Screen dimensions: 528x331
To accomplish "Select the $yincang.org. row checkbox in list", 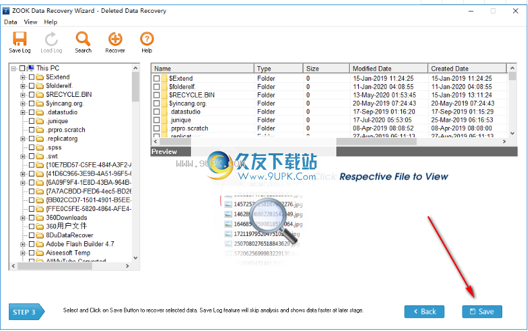I will click(156, 103).
